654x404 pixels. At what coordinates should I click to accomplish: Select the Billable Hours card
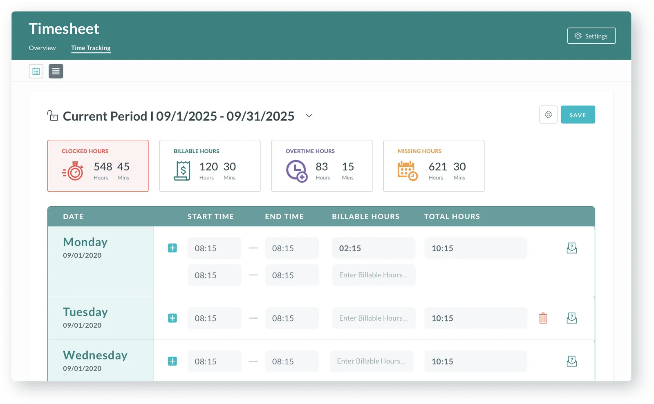[x=210, y=166]
